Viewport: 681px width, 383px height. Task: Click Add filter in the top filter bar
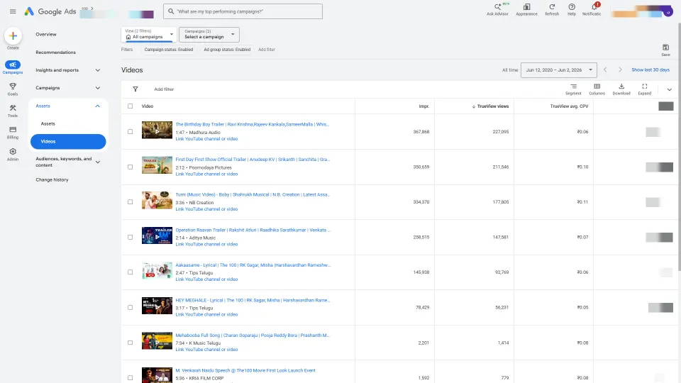click(267, 50)
